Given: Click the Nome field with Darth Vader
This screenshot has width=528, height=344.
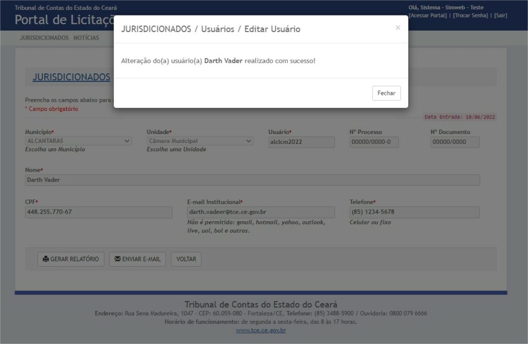Looking at the screenshot, I should pyautogui.click(x=252, y=180).
